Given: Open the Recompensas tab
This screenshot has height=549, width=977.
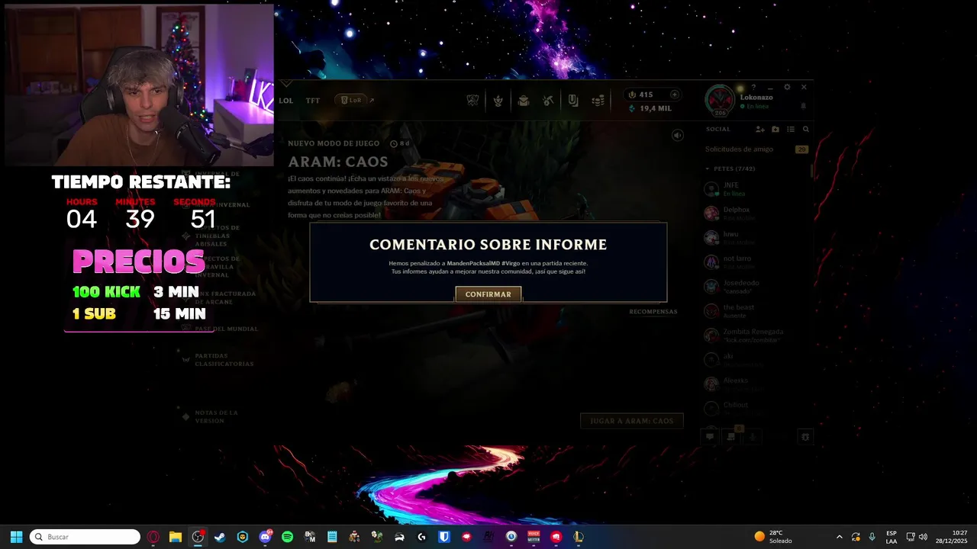Looking at the screenshot, I should click(653, 312).
